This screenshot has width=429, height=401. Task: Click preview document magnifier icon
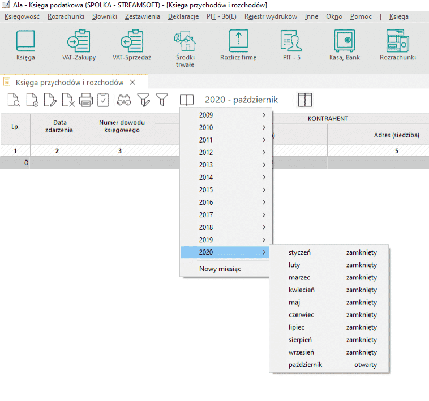point(14,100)
